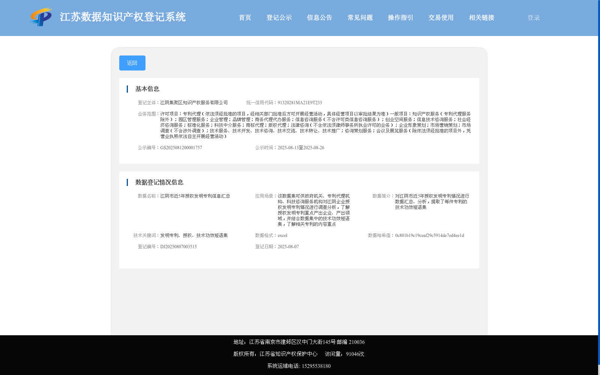Open 相关链接 in the header navigation
The width and height of the screenshot is (600, 375).
point(481,18)
